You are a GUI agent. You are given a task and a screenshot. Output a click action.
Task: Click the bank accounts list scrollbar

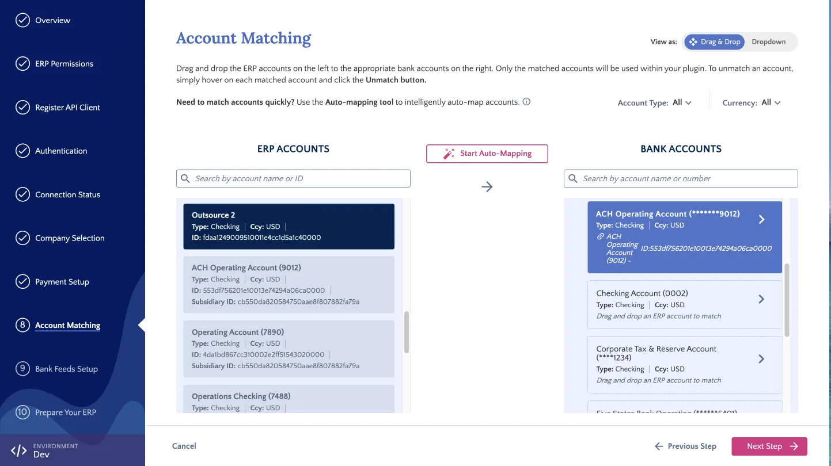(x=787, y=300)
